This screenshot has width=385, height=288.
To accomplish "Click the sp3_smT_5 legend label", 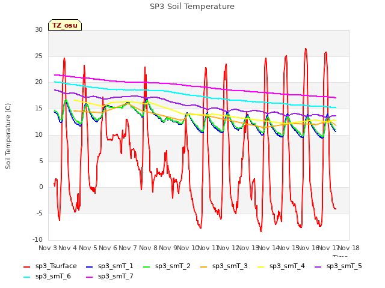I will coord(344,266).
